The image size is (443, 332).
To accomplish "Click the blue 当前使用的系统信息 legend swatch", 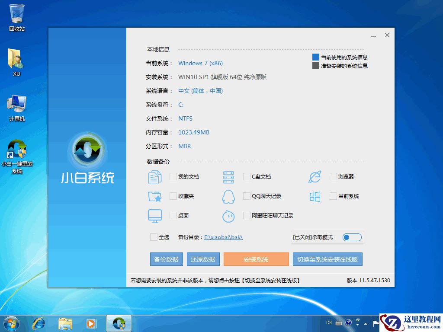I will pos(316,57).
